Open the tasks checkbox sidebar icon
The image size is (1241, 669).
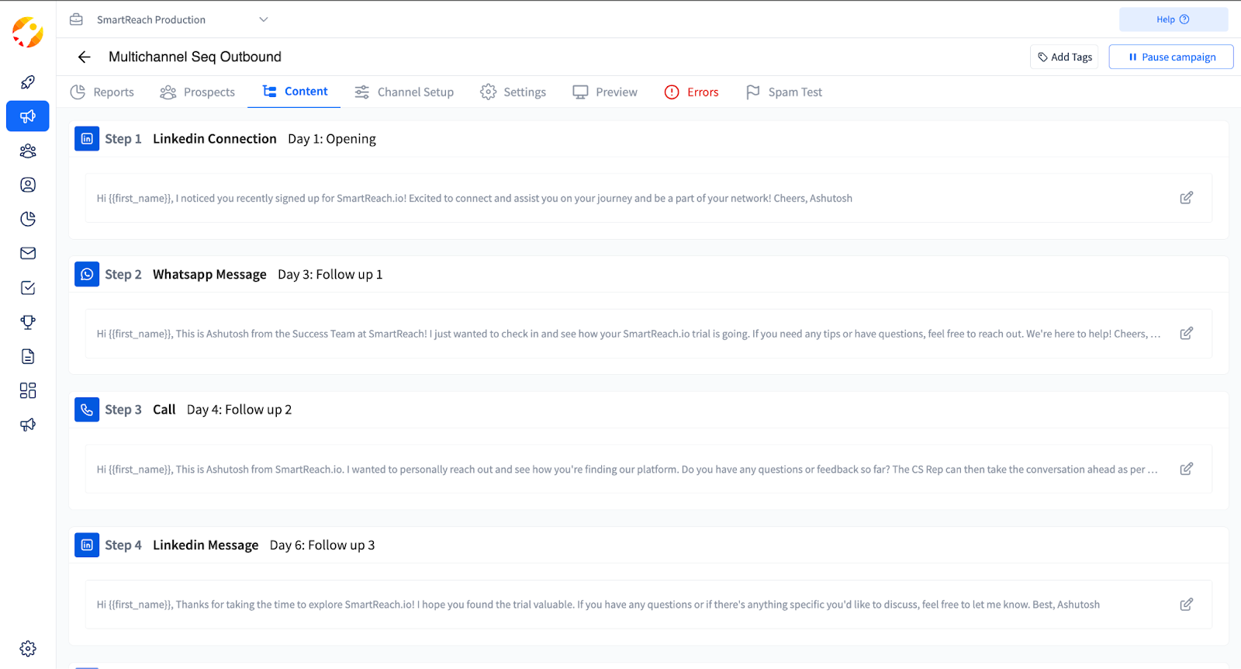28,288
